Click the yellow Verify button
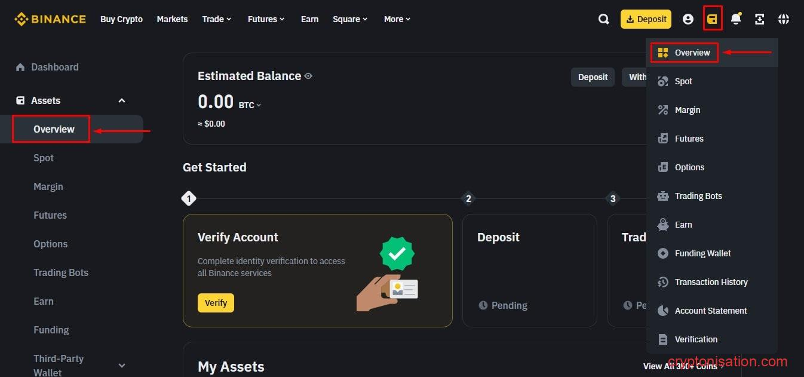 [216, 303]
